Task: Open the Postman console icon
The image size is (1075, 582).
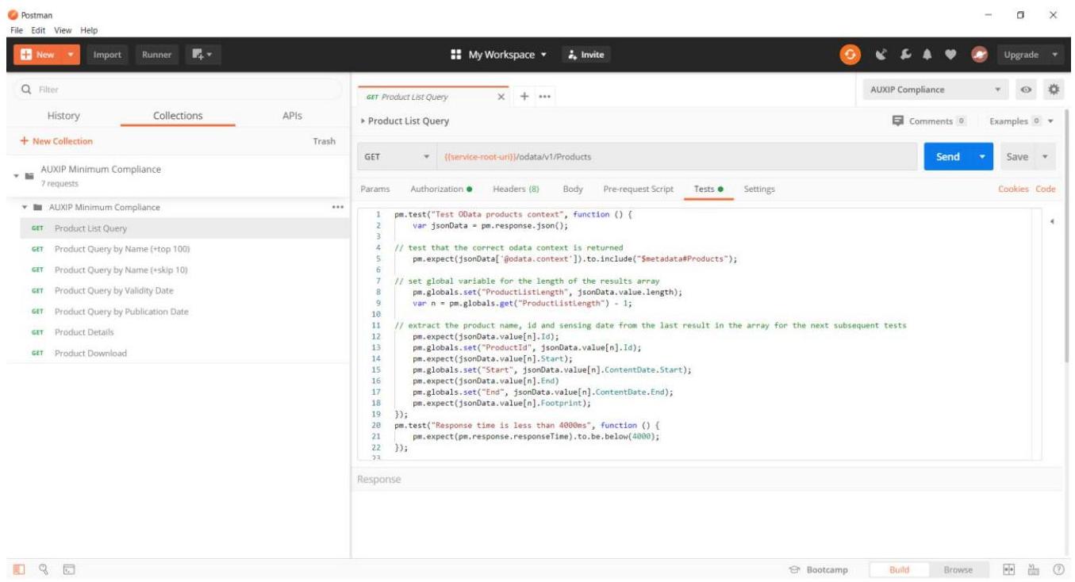Action: pos(69,569)
